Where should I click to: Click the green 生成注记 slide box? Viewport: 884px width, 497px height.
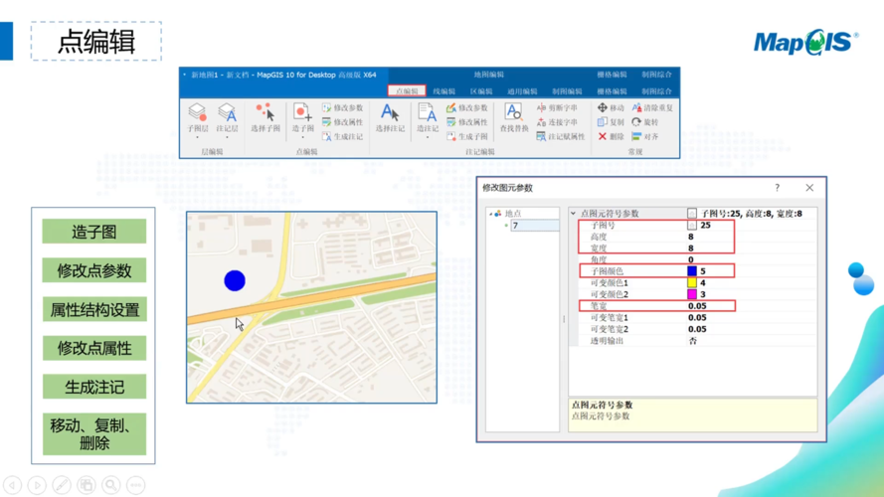[x=94, y=387]
